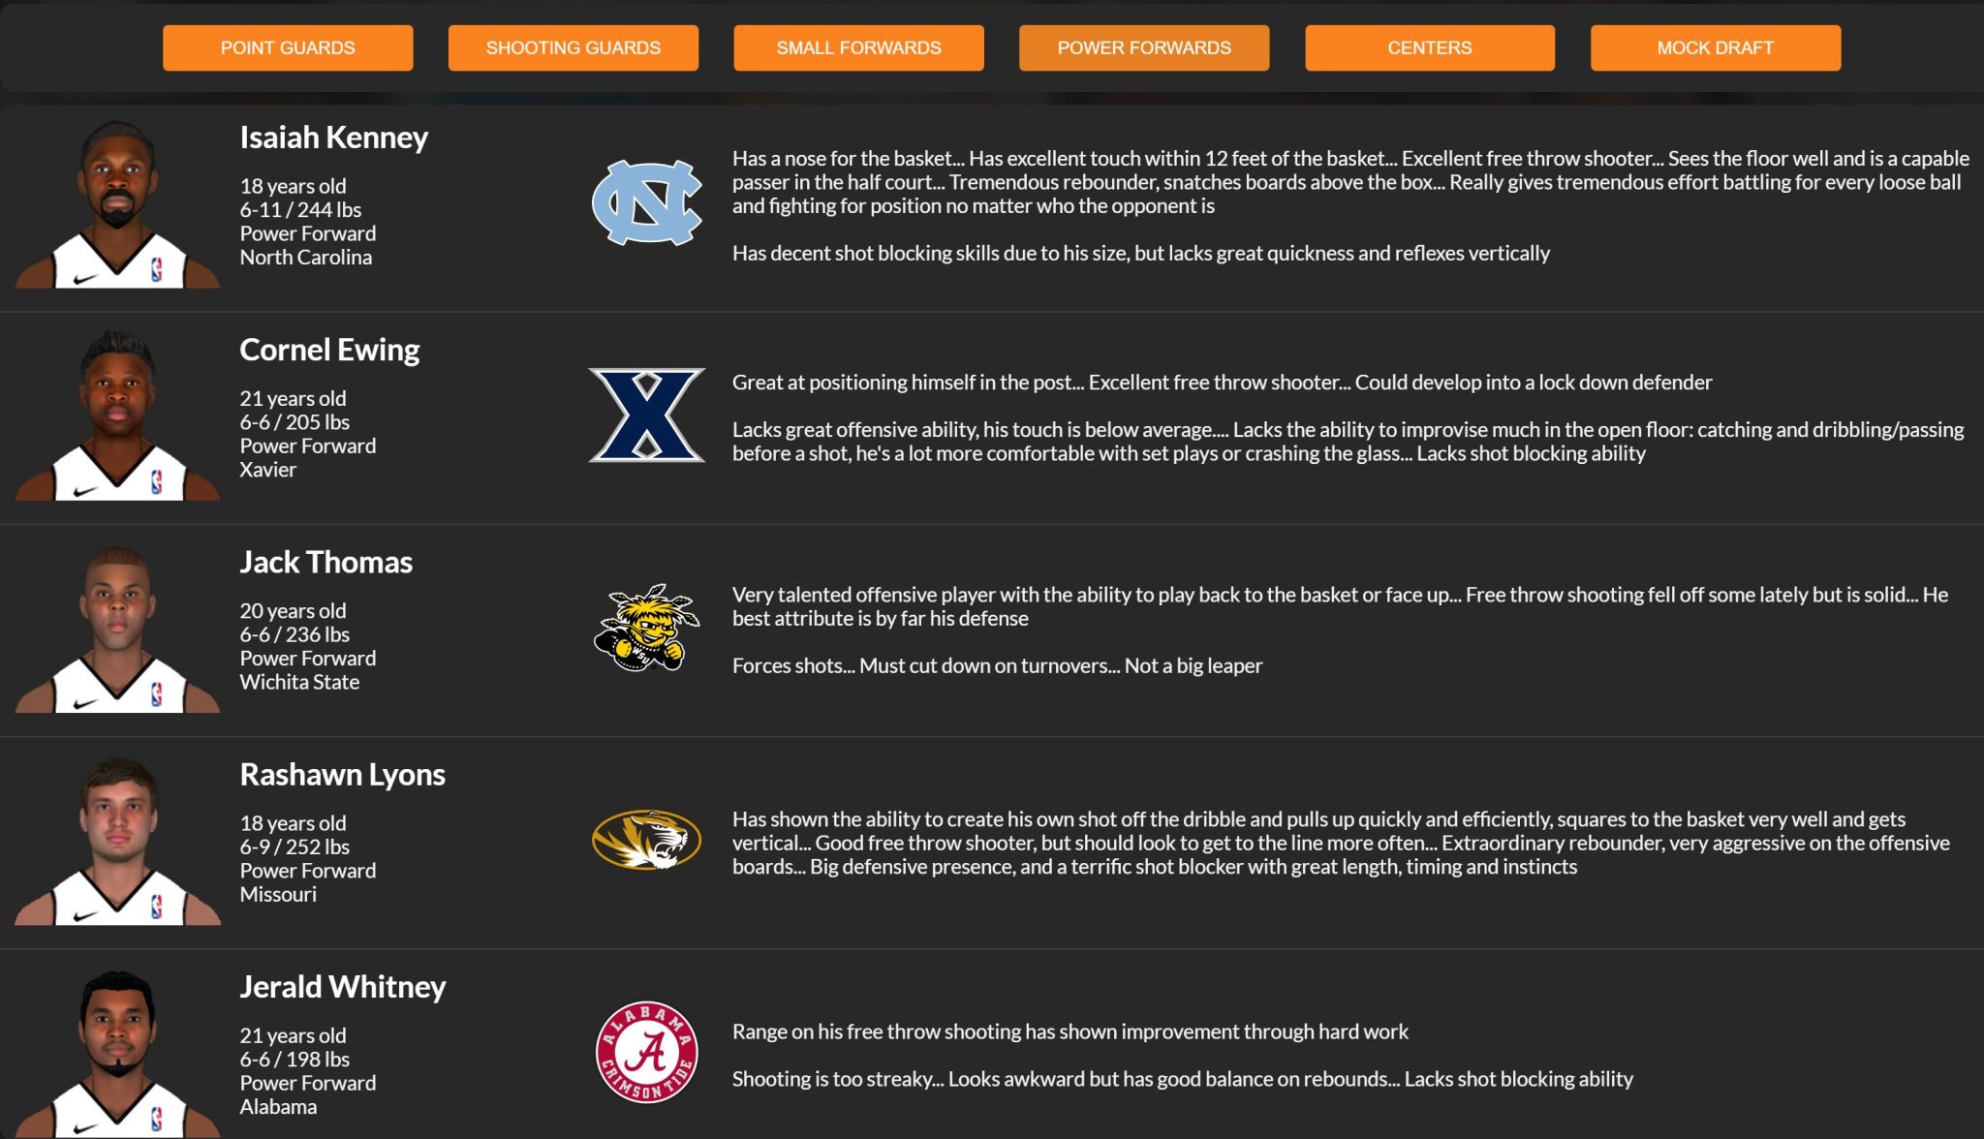
Task: Click Isaiah Kenney's player portrait
Action: [x=117, y=204]
